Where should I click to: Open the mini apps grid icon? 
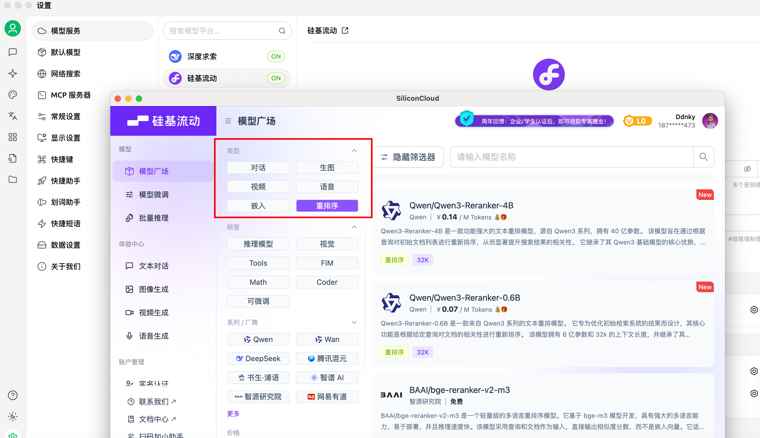[13, 137]
